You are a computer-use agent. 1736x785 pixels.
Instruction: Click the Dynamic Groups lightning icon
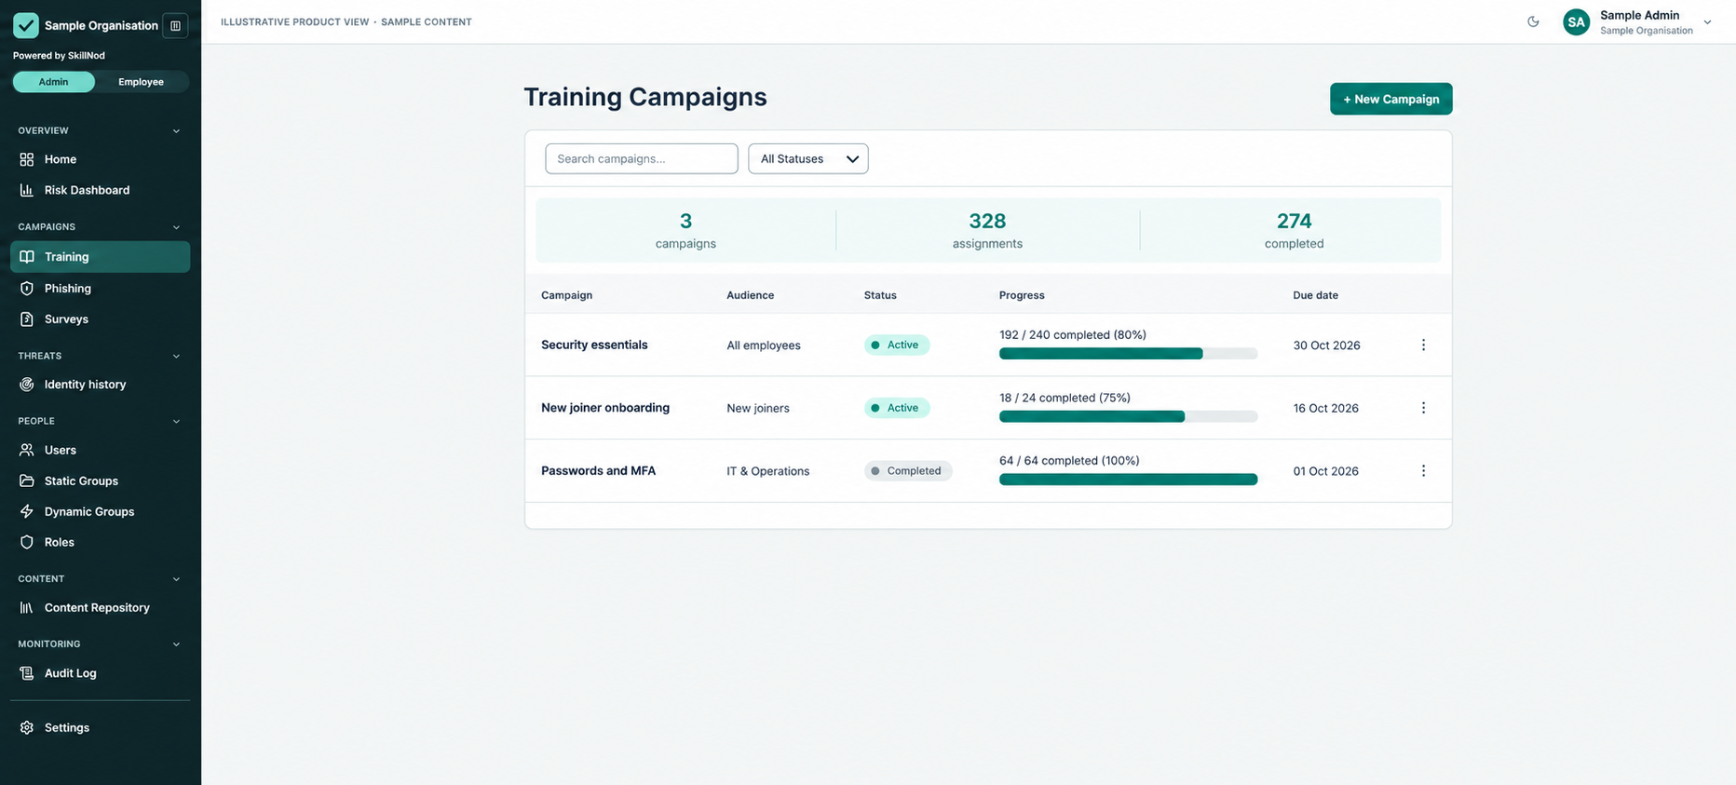(27, 511)
